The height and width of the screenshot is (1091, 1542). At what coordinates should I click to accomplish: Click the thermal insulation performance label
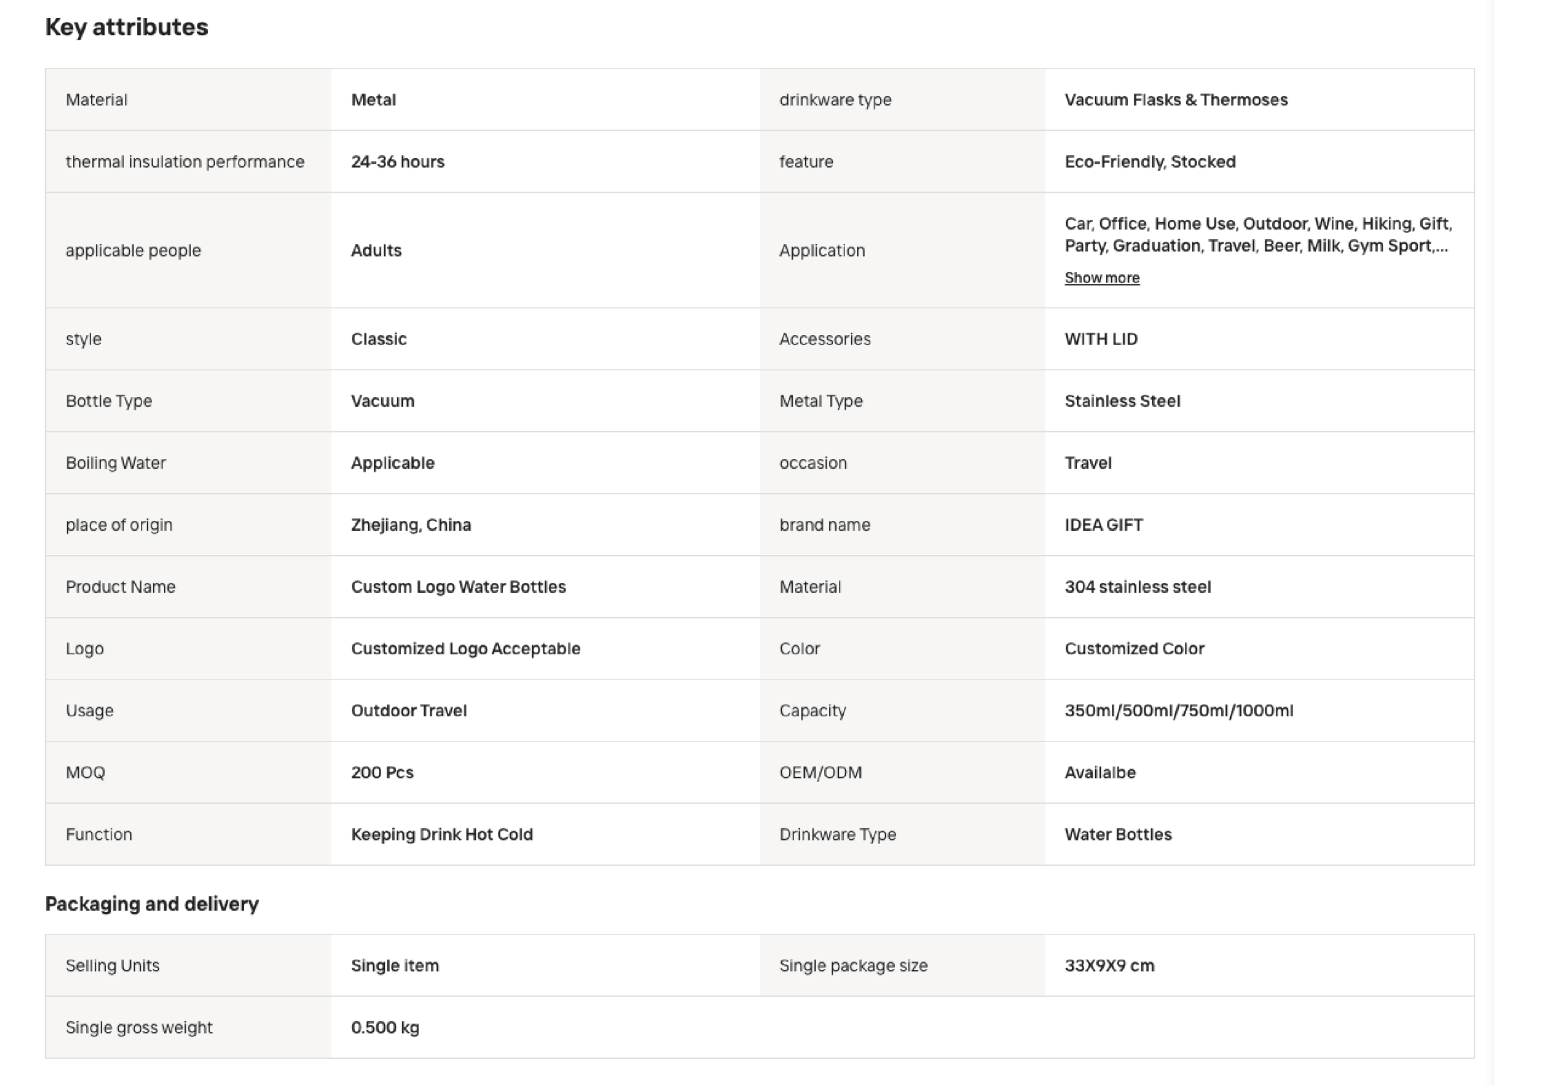tap(185, 162)
